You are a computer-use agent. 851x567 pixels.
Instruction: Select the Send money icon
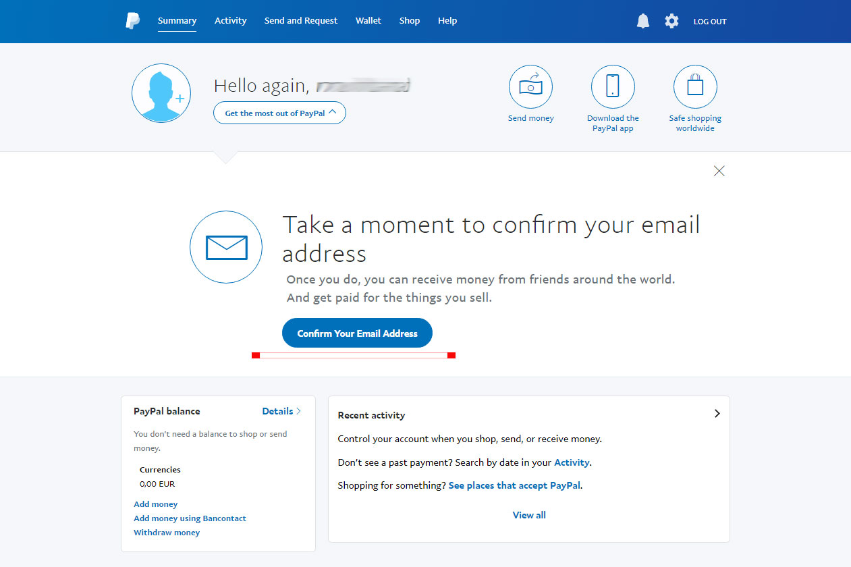tap(530, 86)
